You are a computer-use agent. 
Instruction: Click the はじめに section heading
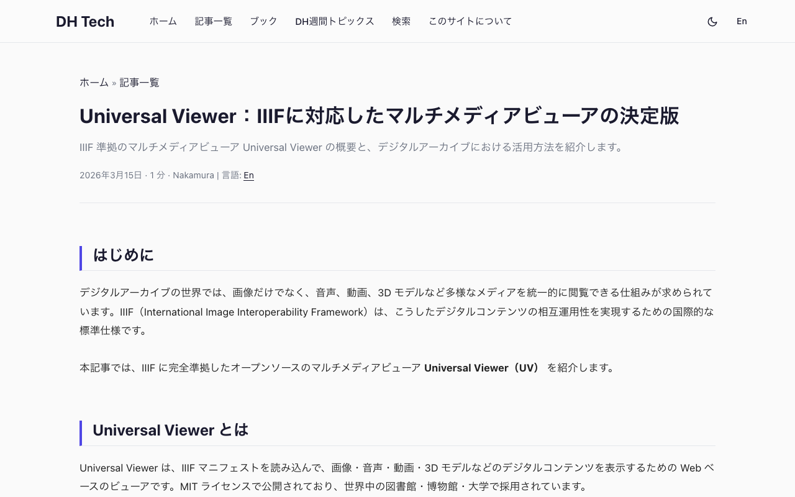[x=123, y=255]
